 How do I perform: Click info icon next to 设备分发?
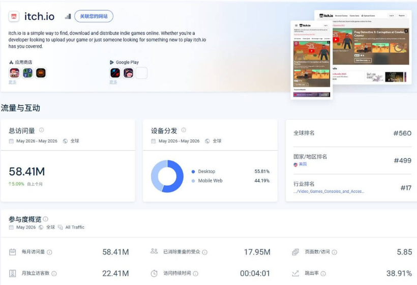pos(184,130)
